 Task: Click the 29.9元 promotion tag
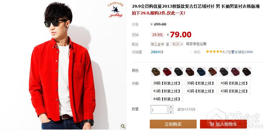click(157, 35)
